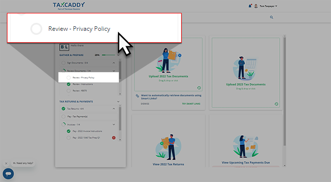Expand the Sign Documents row chevron
The height and width of the screenshot is (182, 331).
click(113, 63)
